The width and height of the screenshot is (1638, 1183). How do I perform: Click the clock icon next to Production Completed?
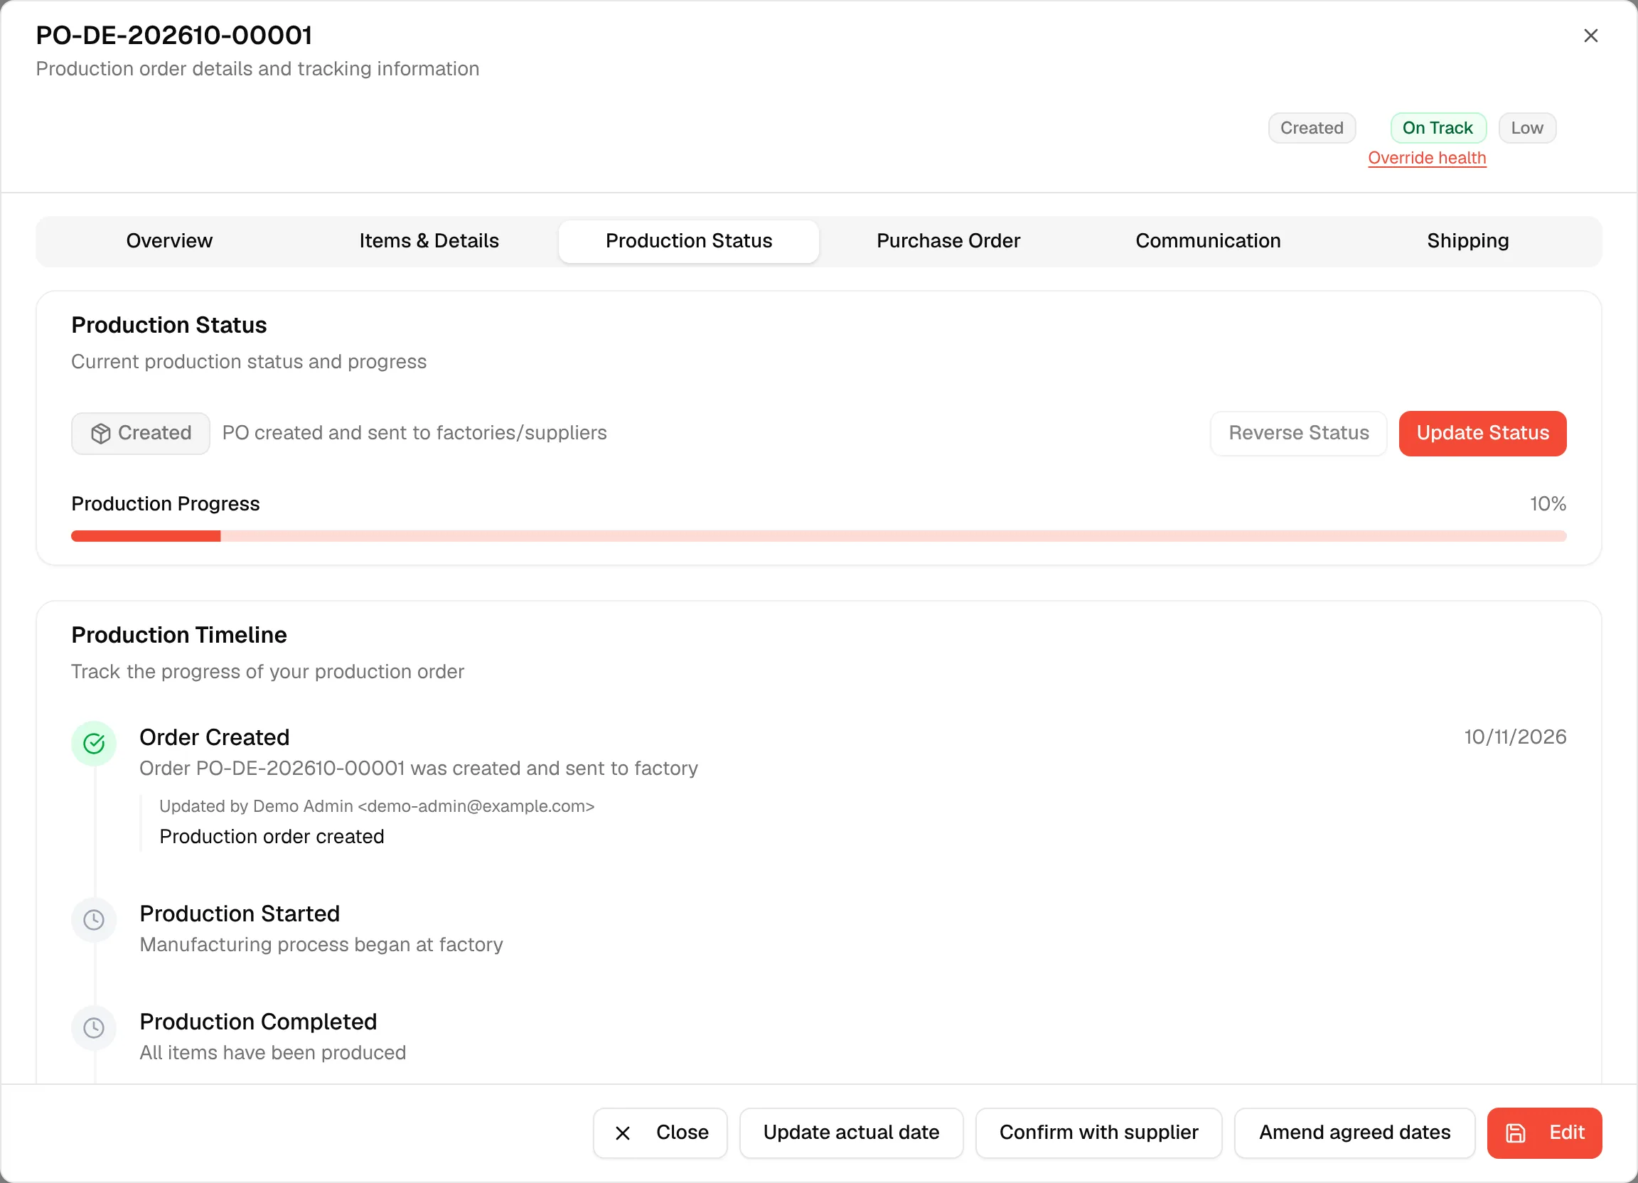pyautogui.click(x=94, y=1028)
